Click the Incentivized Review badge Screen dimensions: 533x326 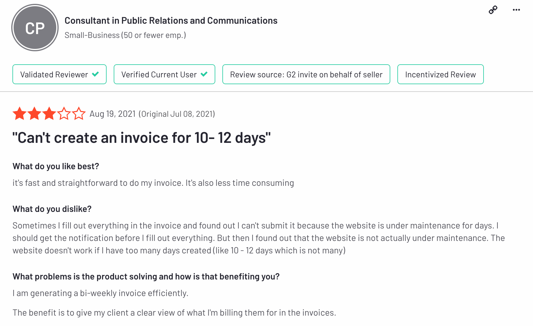[x=440, y=74]
